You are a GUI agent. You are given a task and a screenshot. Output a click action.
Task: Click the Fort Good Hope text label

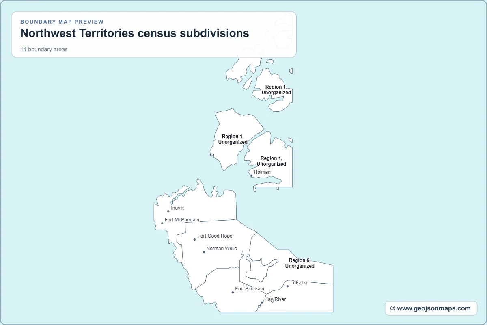pos(215,236)
